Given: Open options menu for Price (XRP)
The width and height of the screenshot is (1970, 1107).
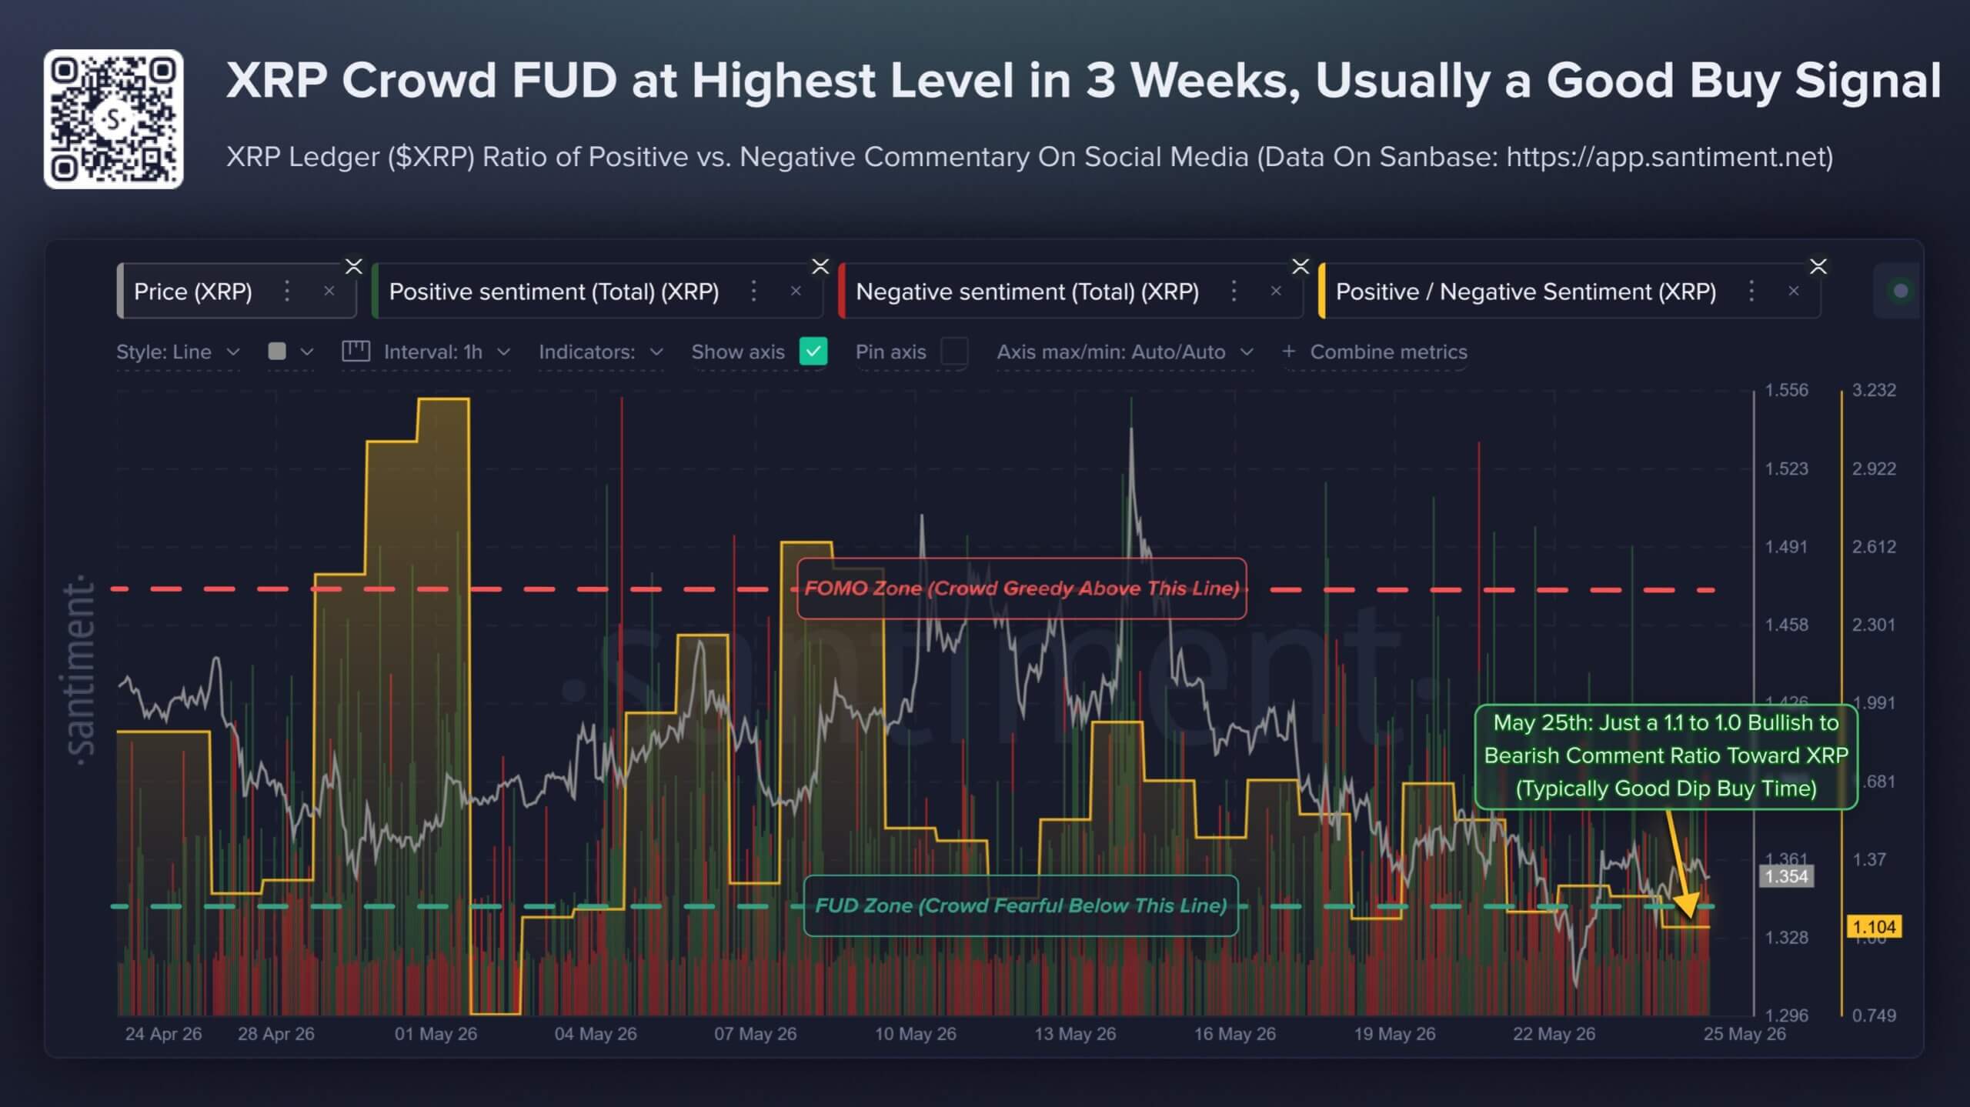Looking at the screenshot, I should 287,291.
